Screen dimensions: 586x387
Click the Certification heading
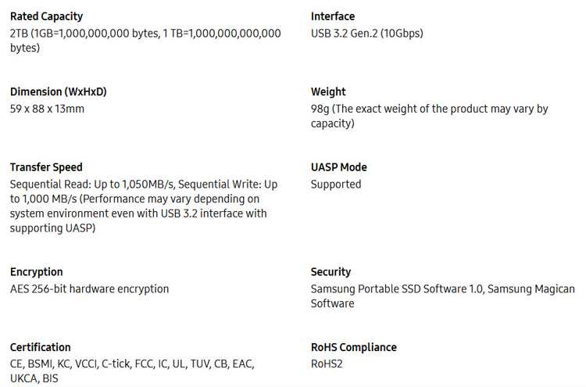(x=41, y=347)
